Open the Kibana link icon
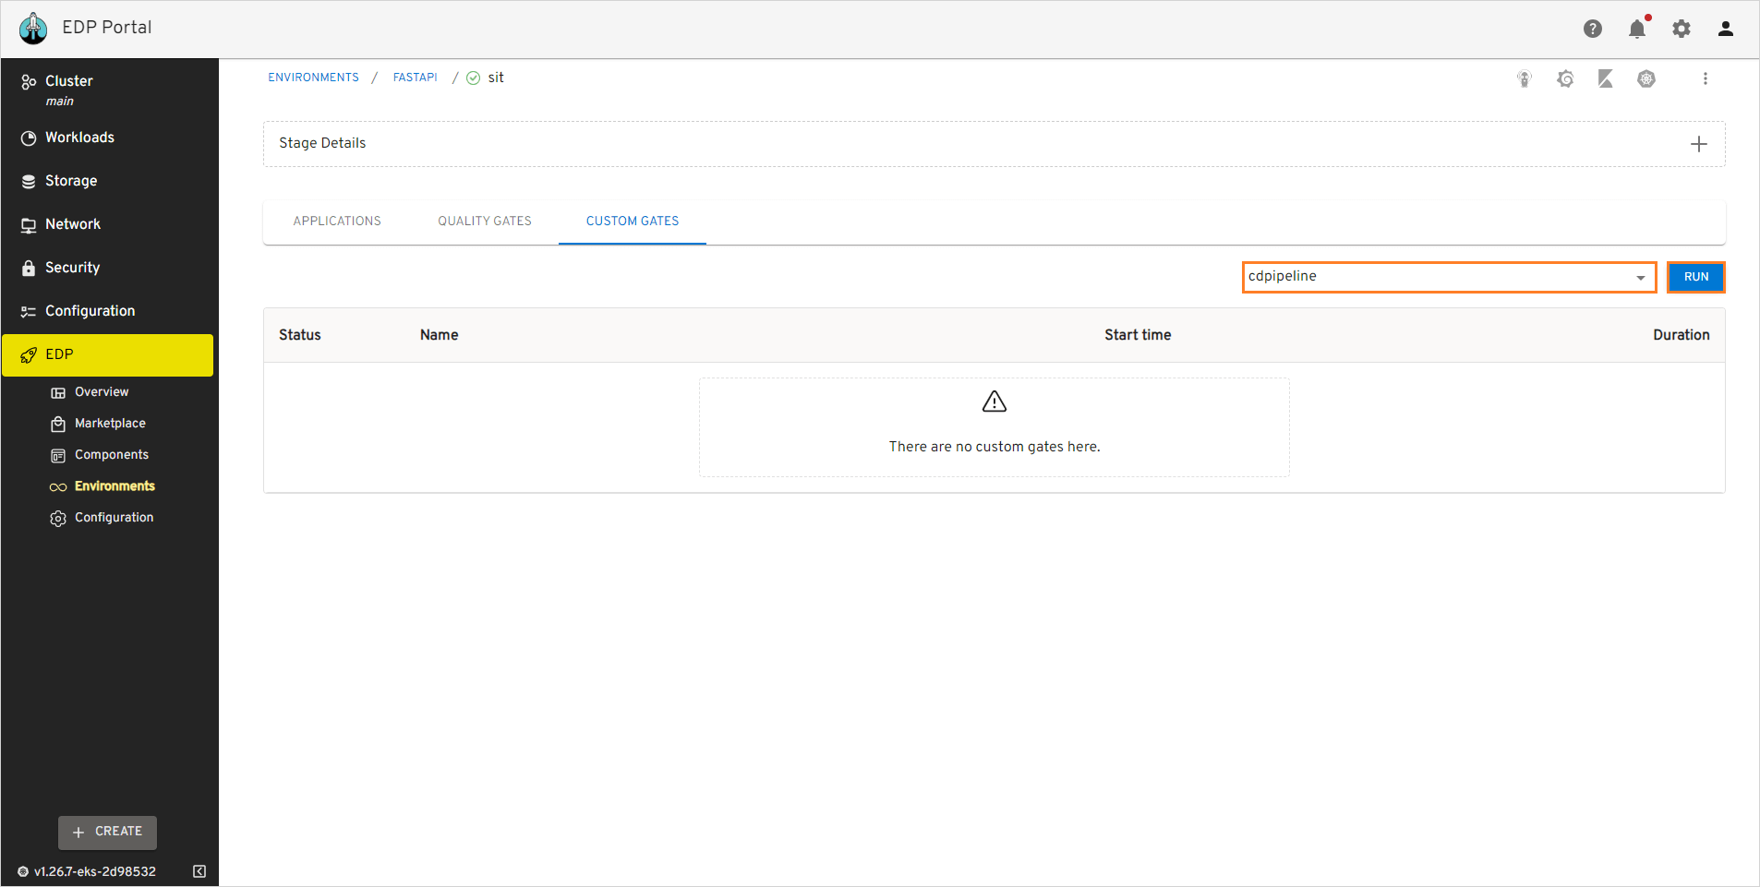1760x887 pixels. click(x=1606, y=79)
